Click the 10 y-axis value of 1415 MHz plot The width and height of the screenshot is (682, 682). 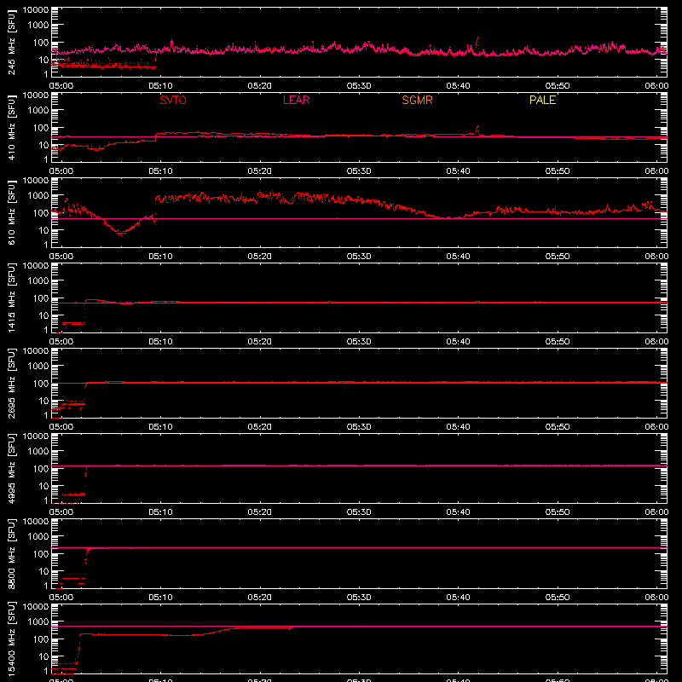(x=43, y=315)
